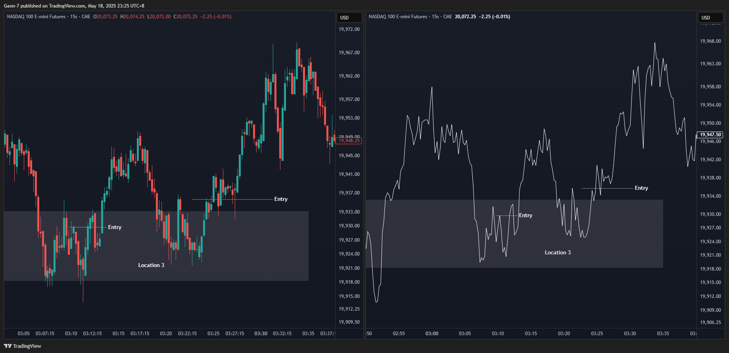
Task: Click Entry label inside candlestick chart's shaded zone
Action: coord(115,227)
